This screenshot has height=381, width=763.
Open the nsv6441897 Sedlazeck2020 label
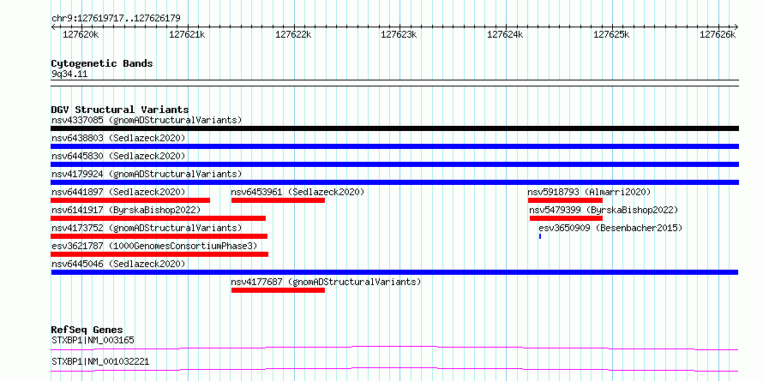[x=118, y=192]
